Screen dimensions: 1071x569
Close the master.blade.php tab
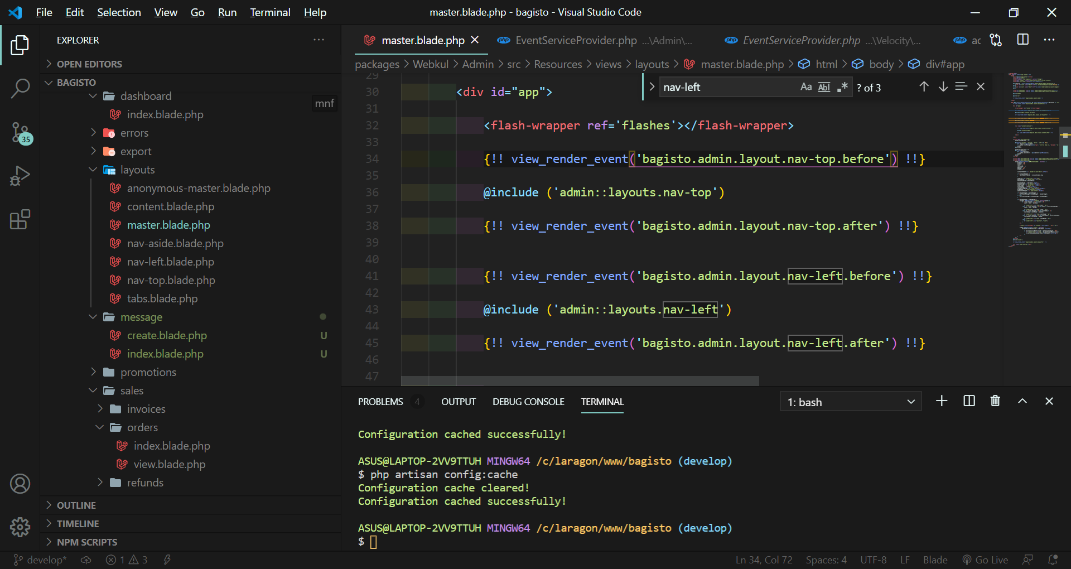(475, 40)
